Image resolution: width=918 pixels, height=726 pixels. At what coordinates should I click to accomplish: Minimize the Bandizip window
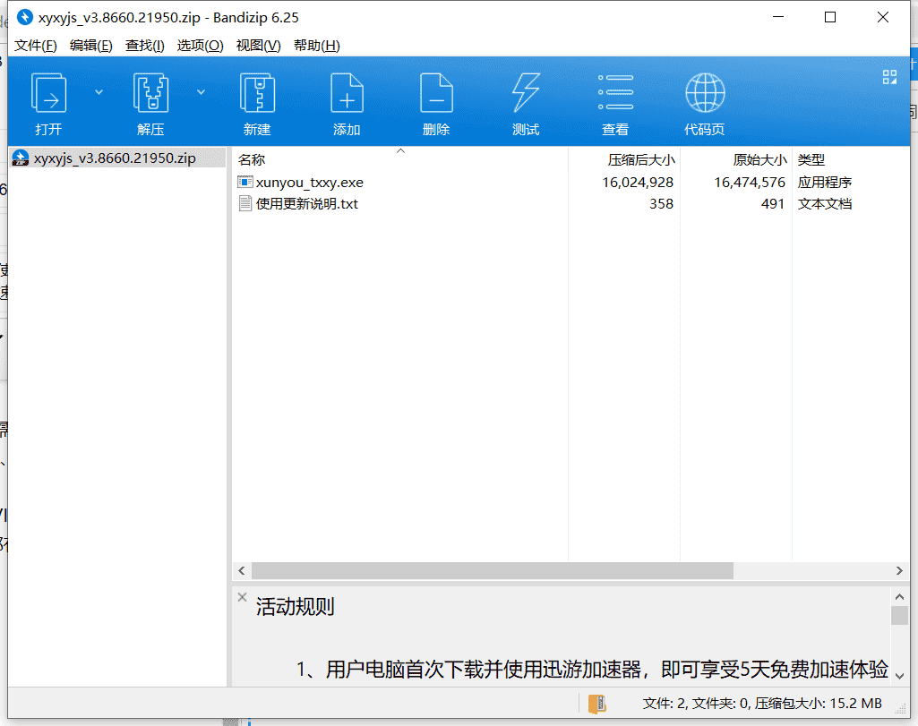click(x=778, y=18)
